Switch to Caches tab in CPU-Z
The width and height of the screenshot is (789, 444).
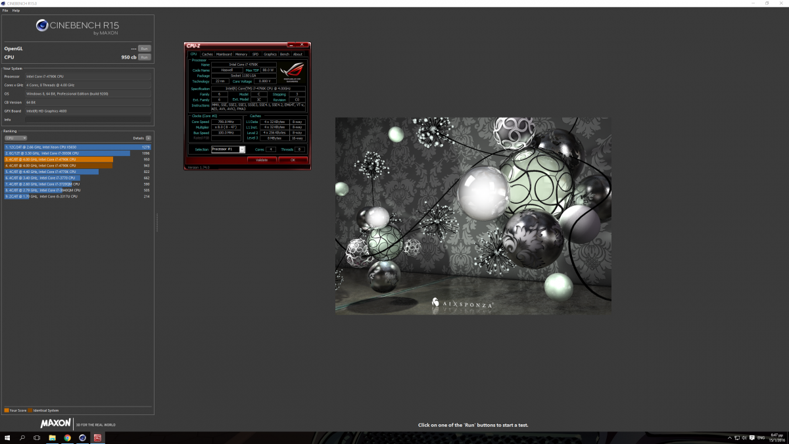(207, 54)
